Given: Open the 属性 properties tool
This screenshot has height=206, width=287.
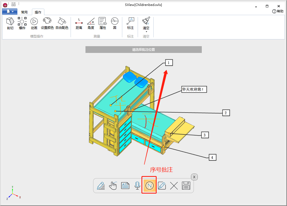Looking at the screenshot, I should pos(103,23).
